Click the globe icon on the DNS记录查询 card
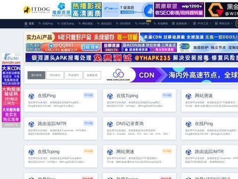 (110, 124)
